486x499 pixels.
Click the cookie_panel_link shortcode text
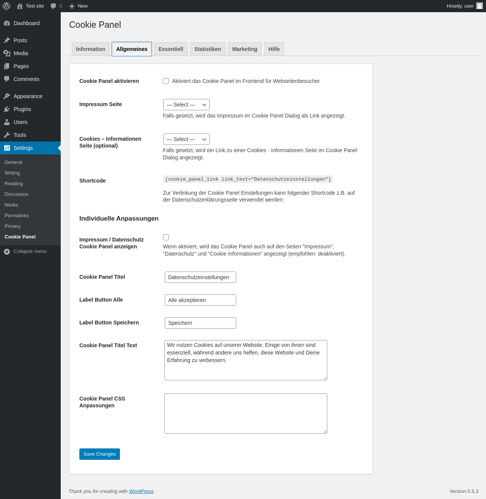point(248,179)
